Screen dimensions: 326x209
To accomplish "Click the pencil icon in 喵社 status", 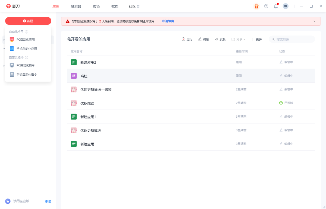I will 281,76.
